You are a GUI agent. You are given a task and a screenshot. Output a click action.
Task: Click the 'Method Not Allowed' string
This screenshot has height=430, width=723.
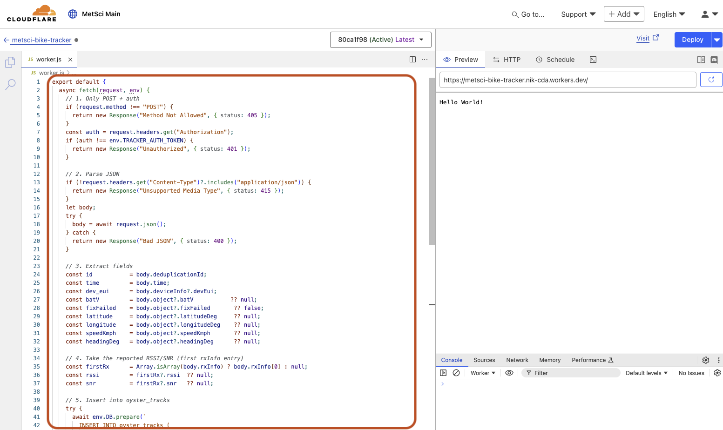[x=173, y=115]
